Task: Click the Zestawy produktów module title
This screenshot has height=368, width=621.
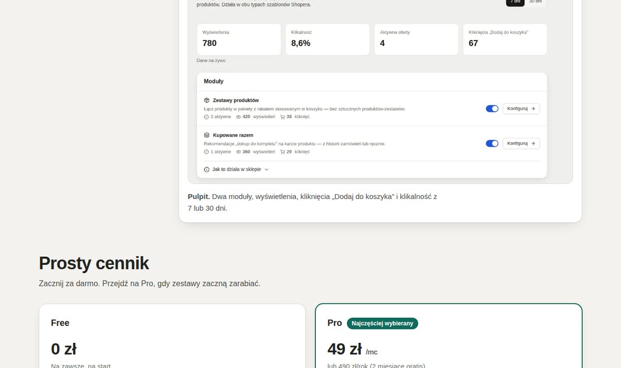Action: (236, 101)
